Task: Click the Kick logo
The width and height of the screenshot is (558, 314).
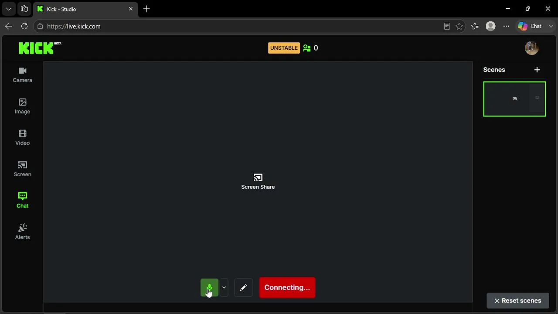Action: click(40, 48)
